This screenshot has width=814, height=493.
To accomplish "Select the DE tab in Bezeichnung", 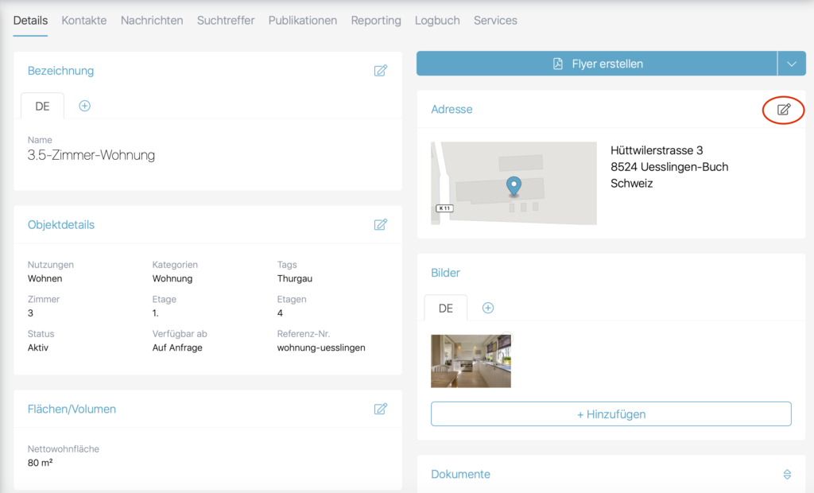I will (42, 106).
